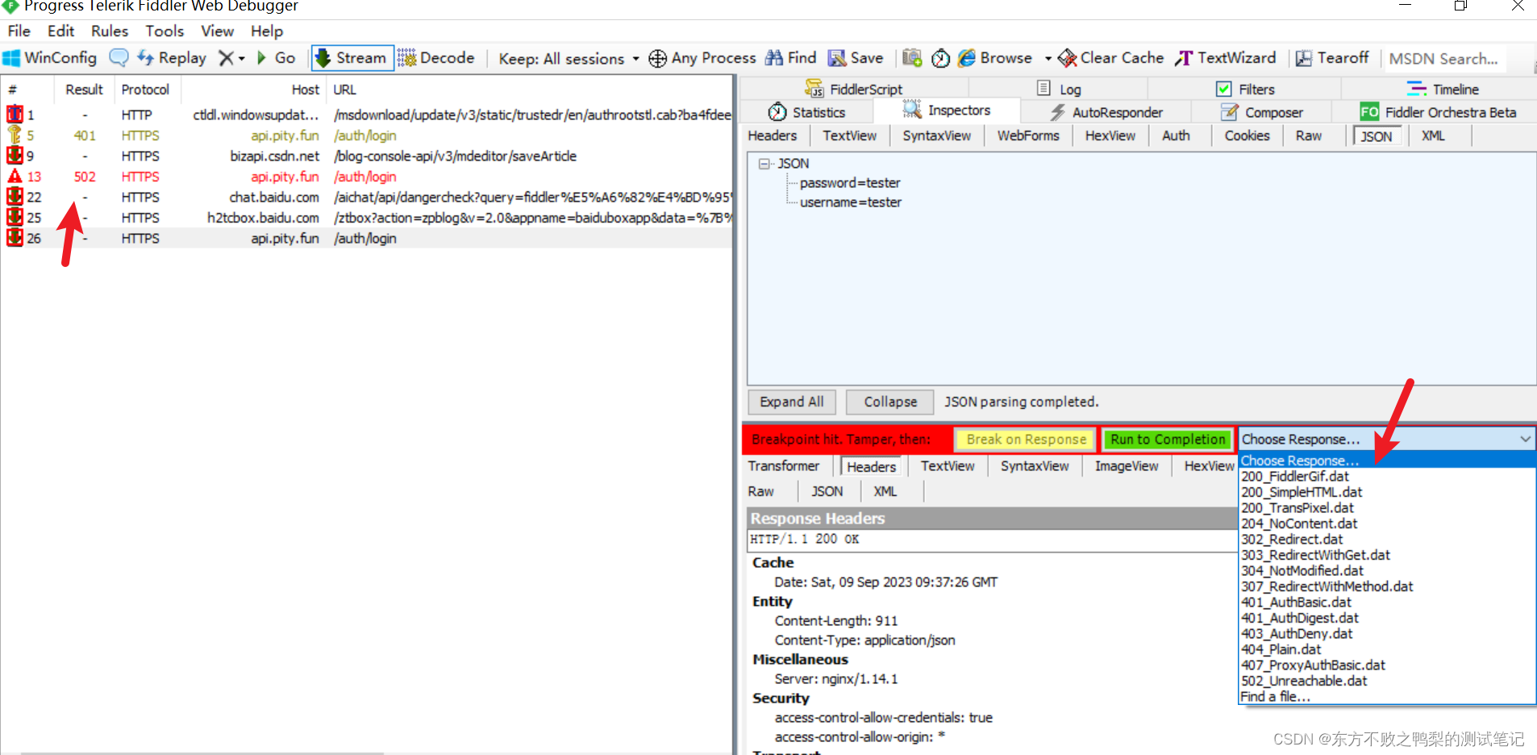Image resolution: width=1537 pixels, height=755 pixels.
Task: Select the Inspectors tab
Action: (x=947, y=110)
